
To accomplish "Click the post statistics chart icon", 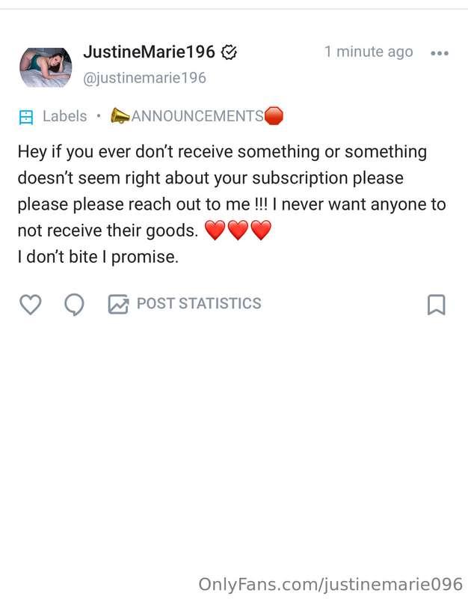I will coord(118,304).
